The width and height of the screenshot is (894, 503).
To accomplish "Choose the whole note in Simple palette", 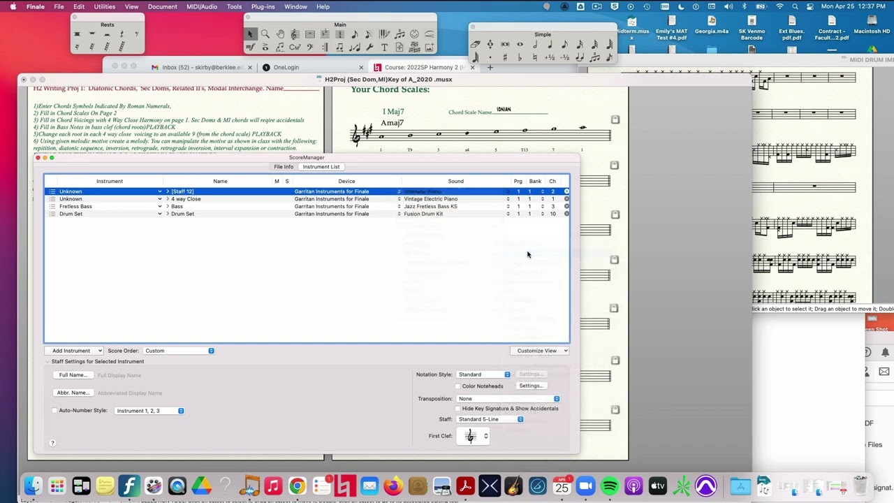I will 520,45.
